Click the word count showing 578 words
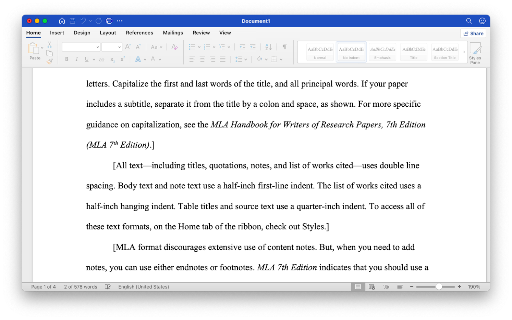512x320 pixels. 80,286
